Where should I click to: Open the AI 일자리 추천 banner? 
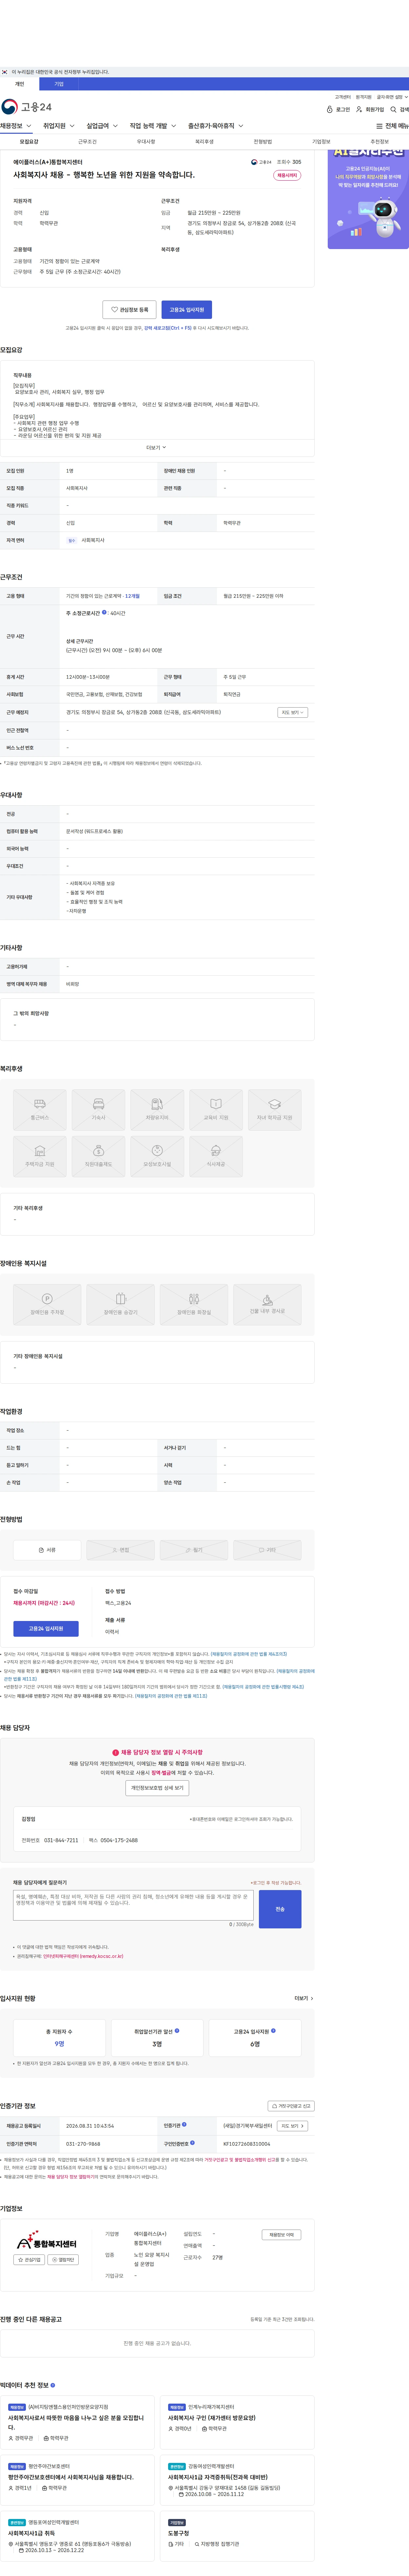368,199
